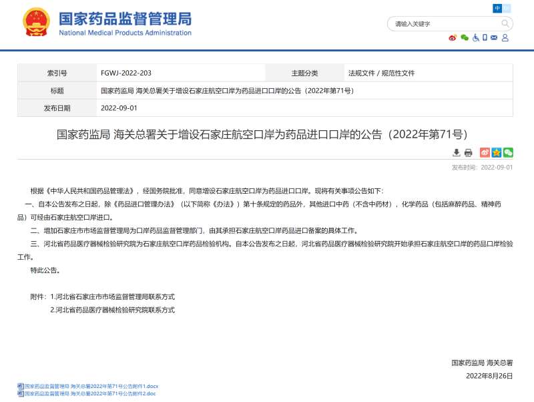The height and width of the screenshot is (402, 534).
Task: Click the 索引号 label cell
Action: (57, 73)
